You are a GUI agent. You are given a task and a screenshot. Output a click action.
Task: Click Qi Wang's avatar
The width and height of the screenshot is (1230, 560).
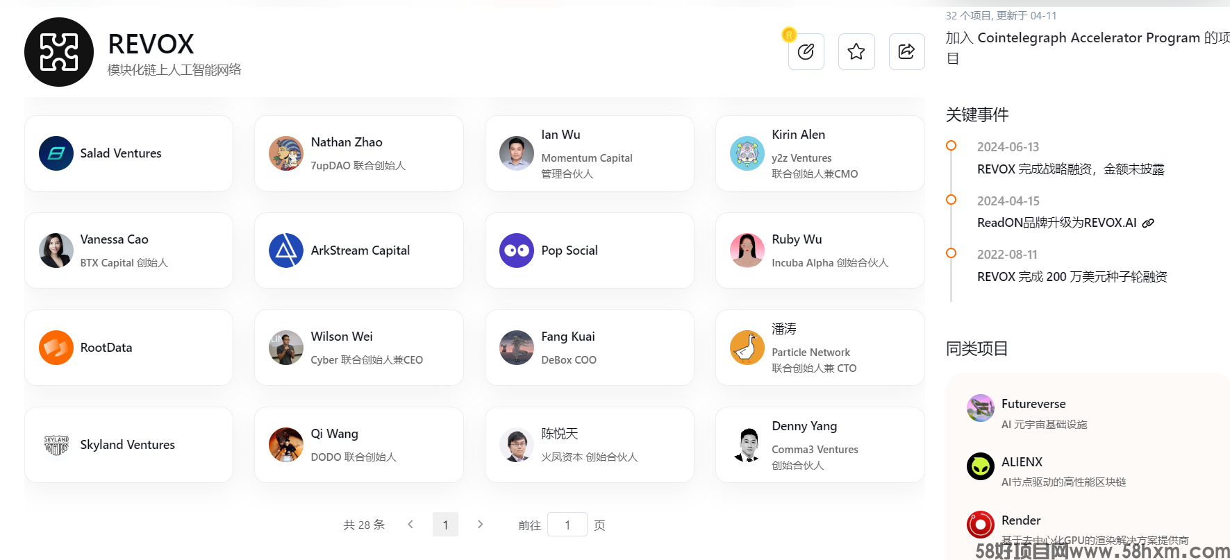pos(286,445)
